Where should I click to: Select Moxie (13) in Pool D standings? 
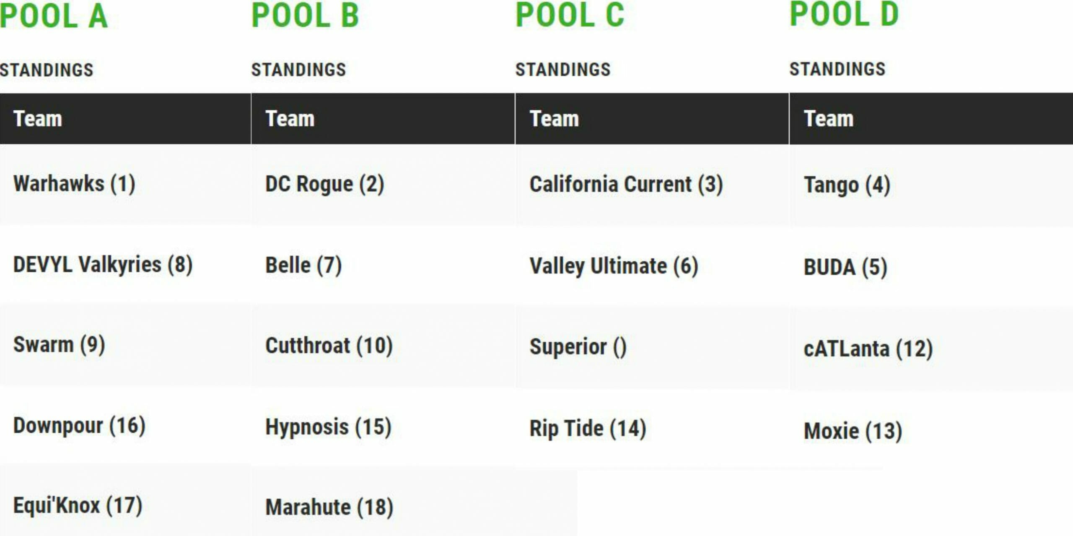click(x=853, y=431)
